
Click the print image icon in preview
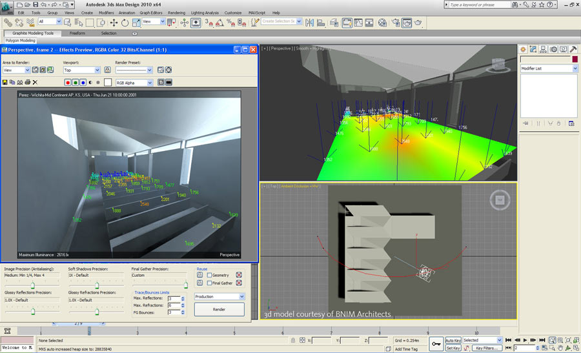tap(27, 83)
